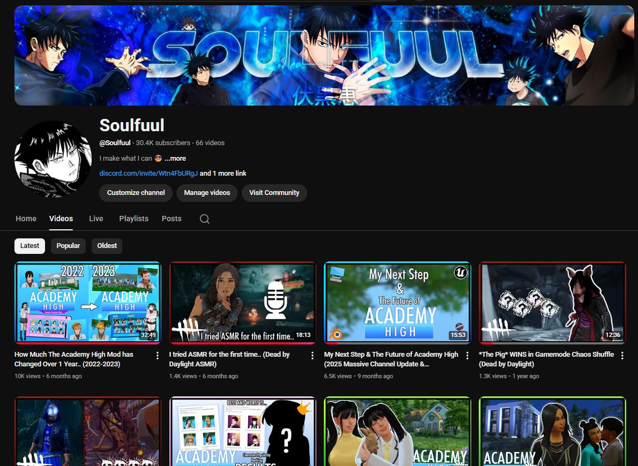The width and height of the screenshot is (638, 466).
Task: Open the 'How Much The Academy High Mod' title
Action: [73, 359]
